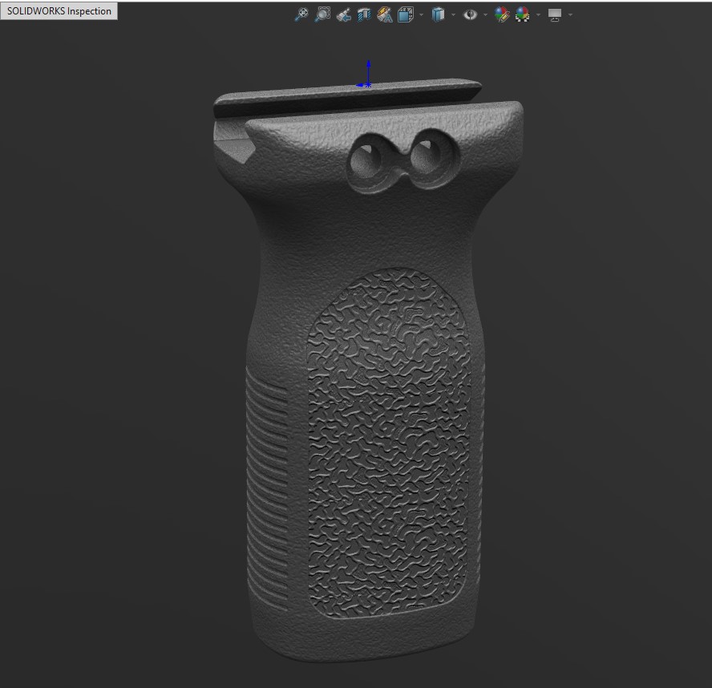The image size is (712, 688).
Task: Open the Apply Scene dropdown arrow
Action: click(x=538, y=14)
